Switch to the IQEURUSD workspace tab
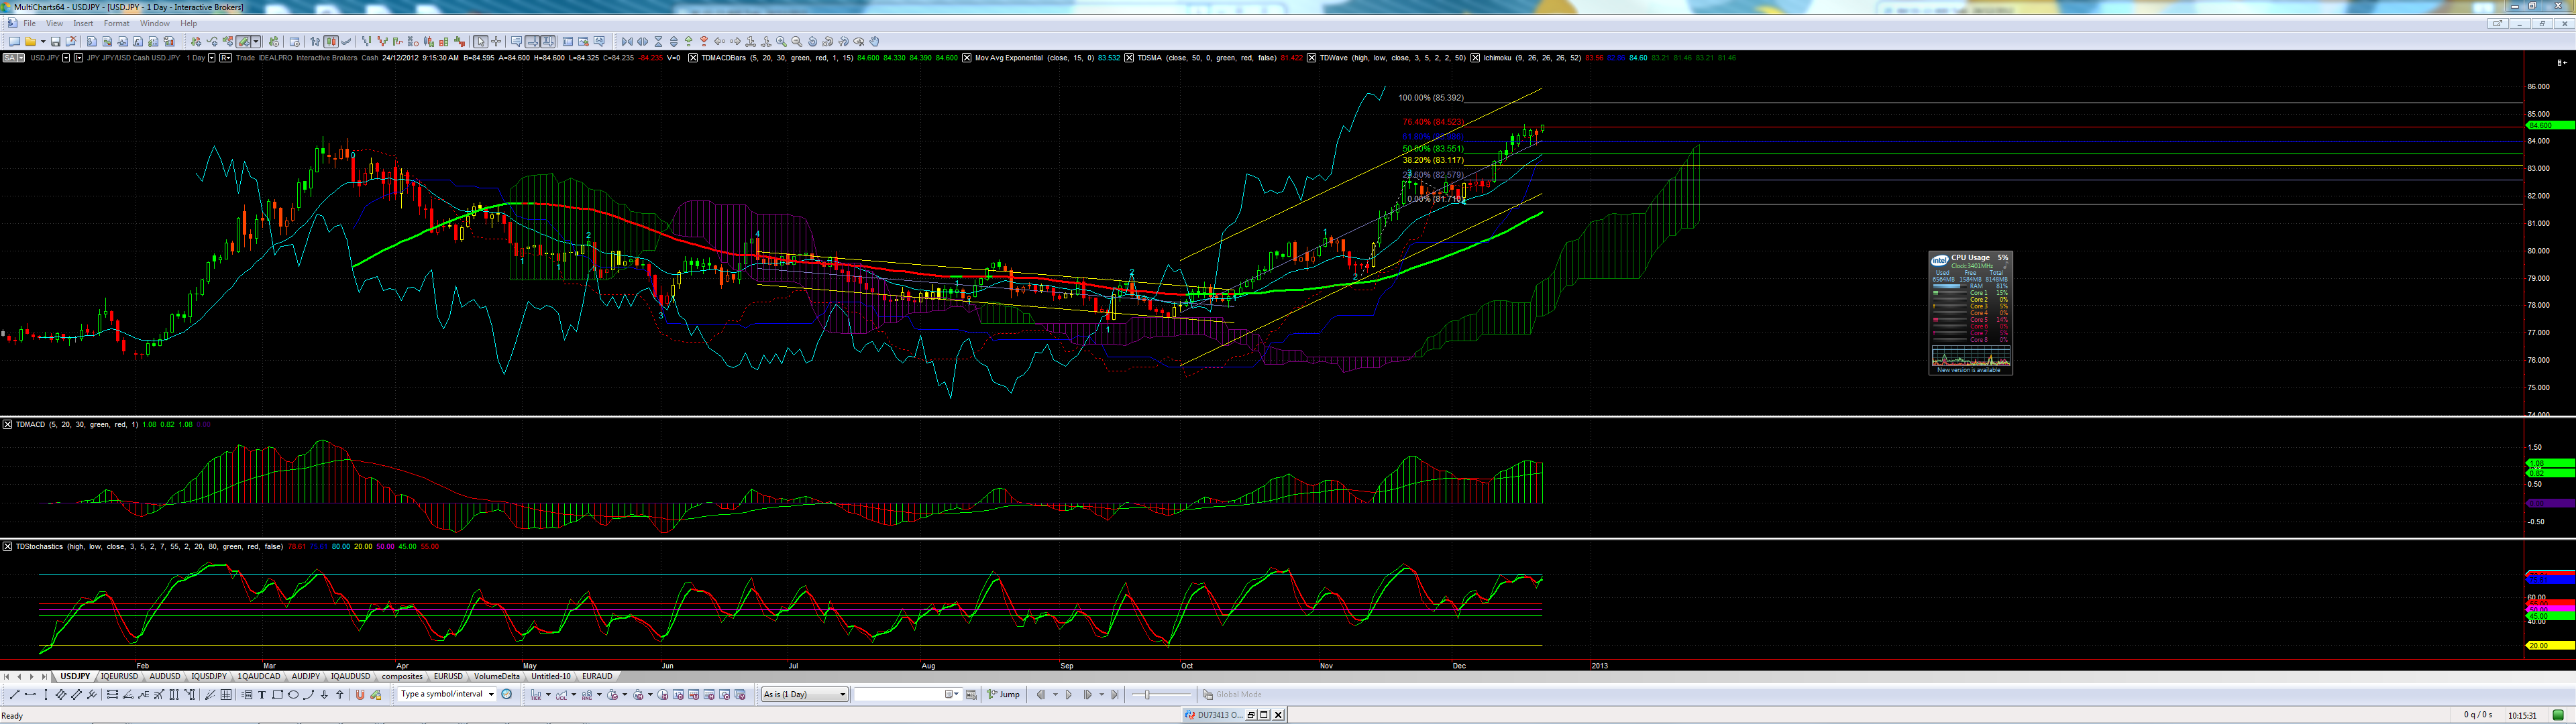The image size is (2576, 724). click(x=119, y=677)
